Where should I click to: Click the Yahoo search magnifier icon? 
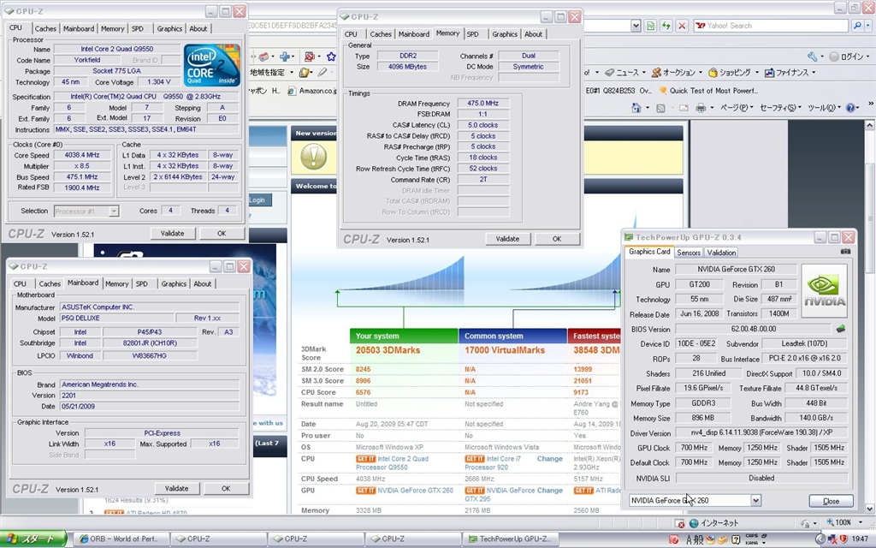[857, 26]
